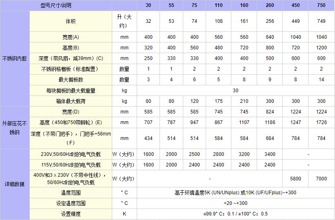Click the 型号尺寸/说明 header cell

[56, 5]
